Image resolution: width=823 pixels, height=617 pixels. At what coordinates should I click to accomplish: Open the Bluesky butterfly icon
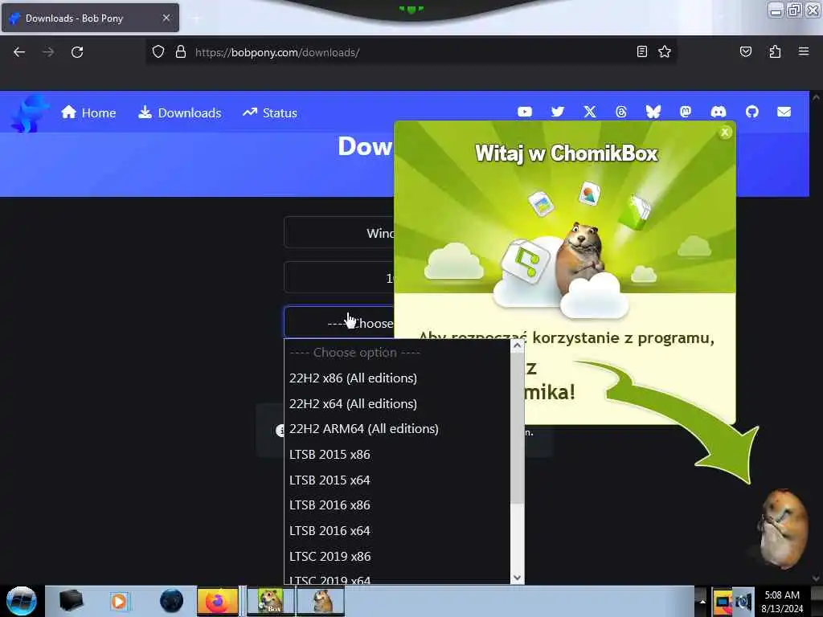(653, 112)
